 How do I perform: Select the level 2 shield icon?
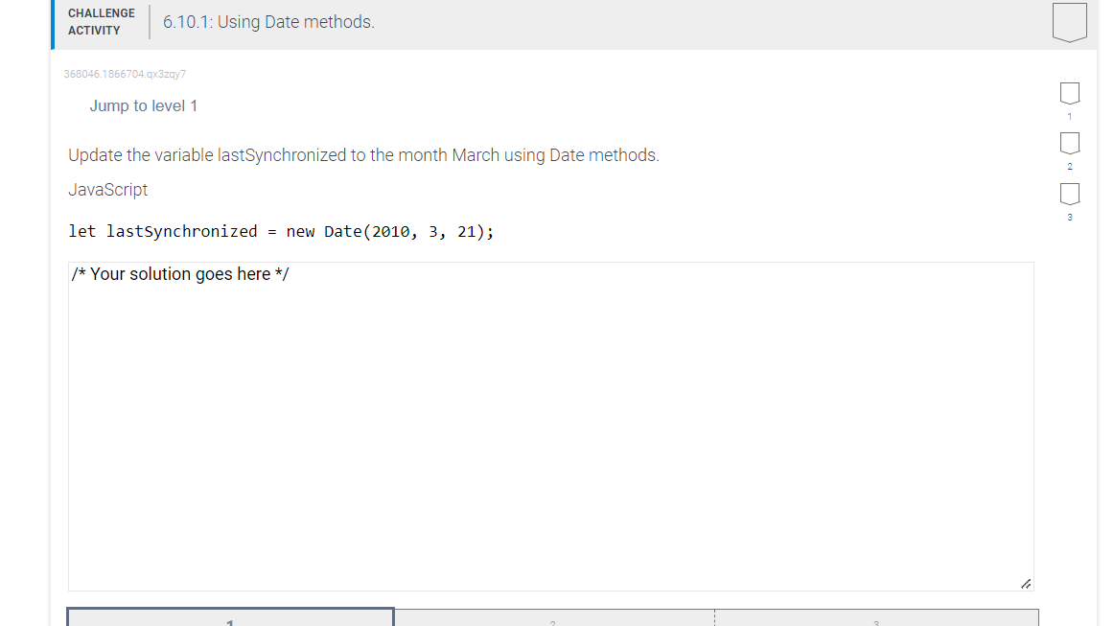click(x=1069, y=145)
